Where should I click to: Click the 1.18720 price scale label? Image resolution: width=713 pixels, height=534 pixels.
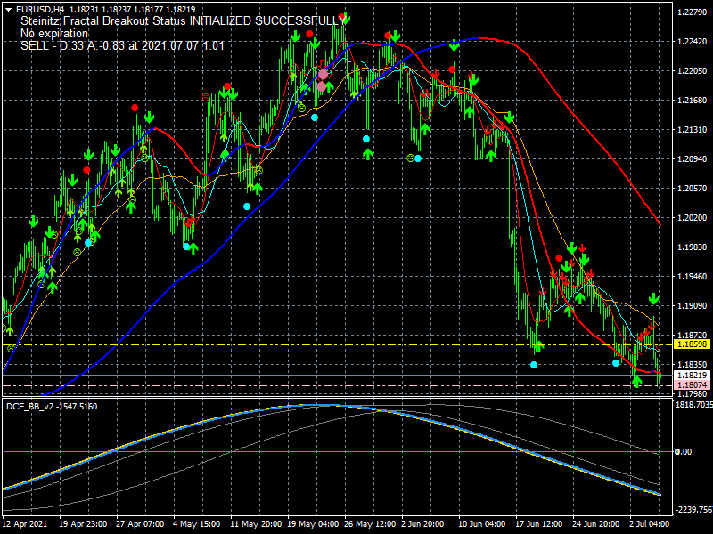(x=693, y=336)
